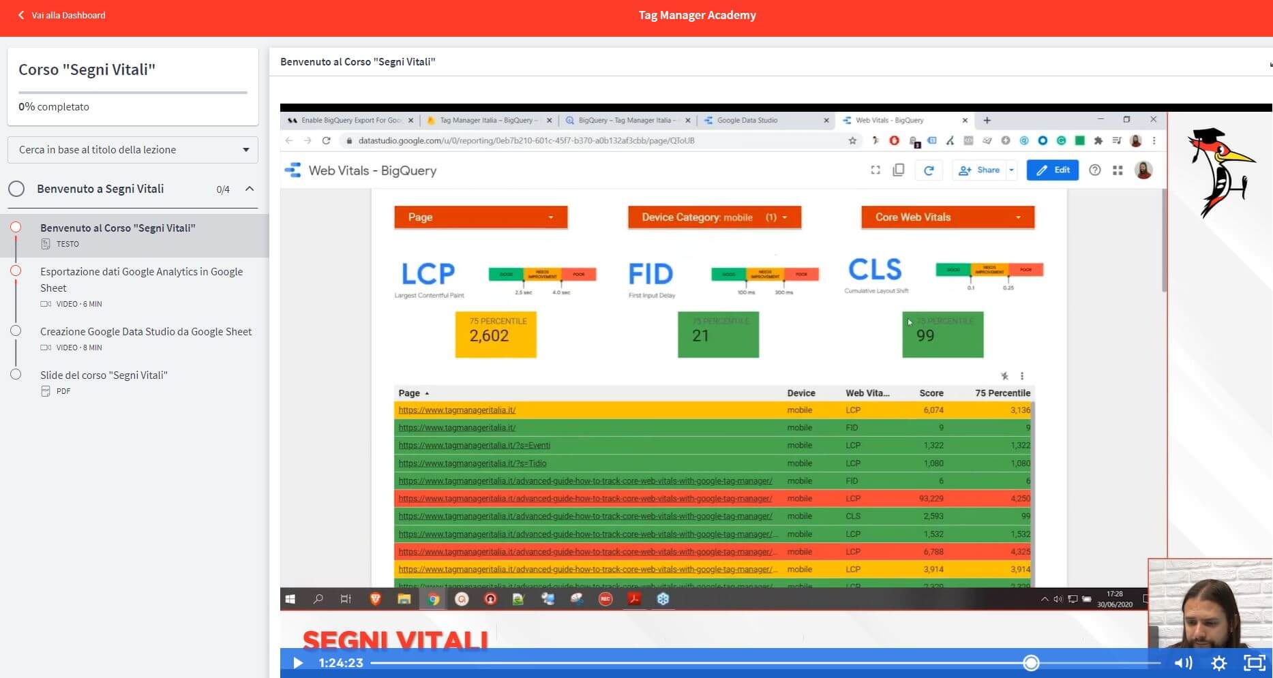
Task: Click FID 21 percentile scorecard
Action: coord(718,335)
